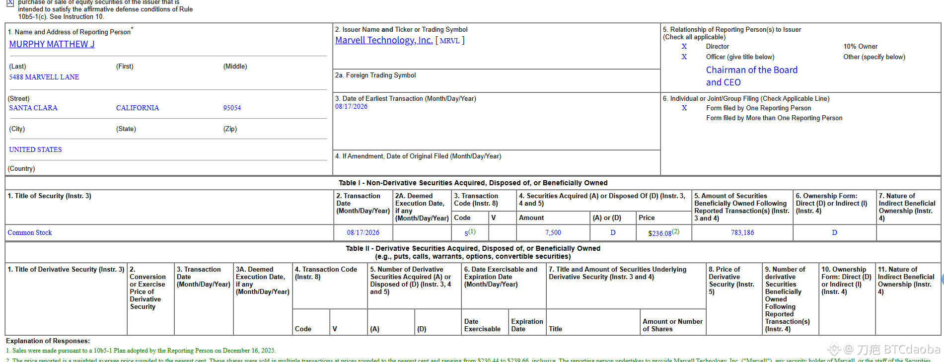Click the Amount or Number of Shares header
The image size is (944, 362).
(x=672, y=325)
